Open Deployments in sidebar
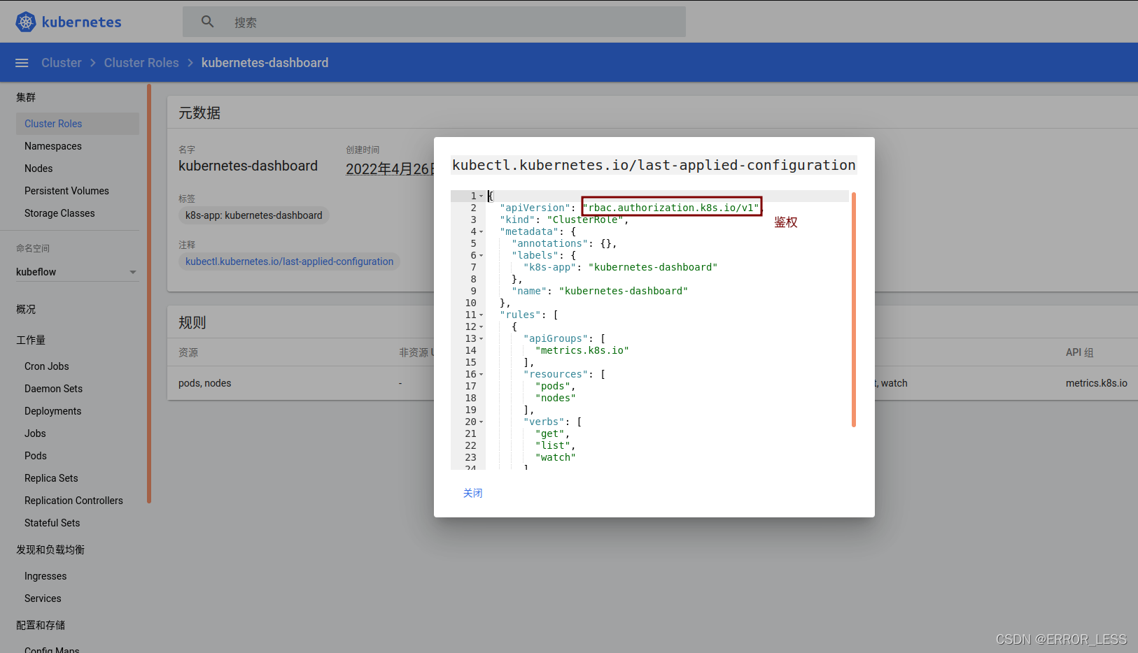This screenshot has width=1138, height=653. [52, 411]
